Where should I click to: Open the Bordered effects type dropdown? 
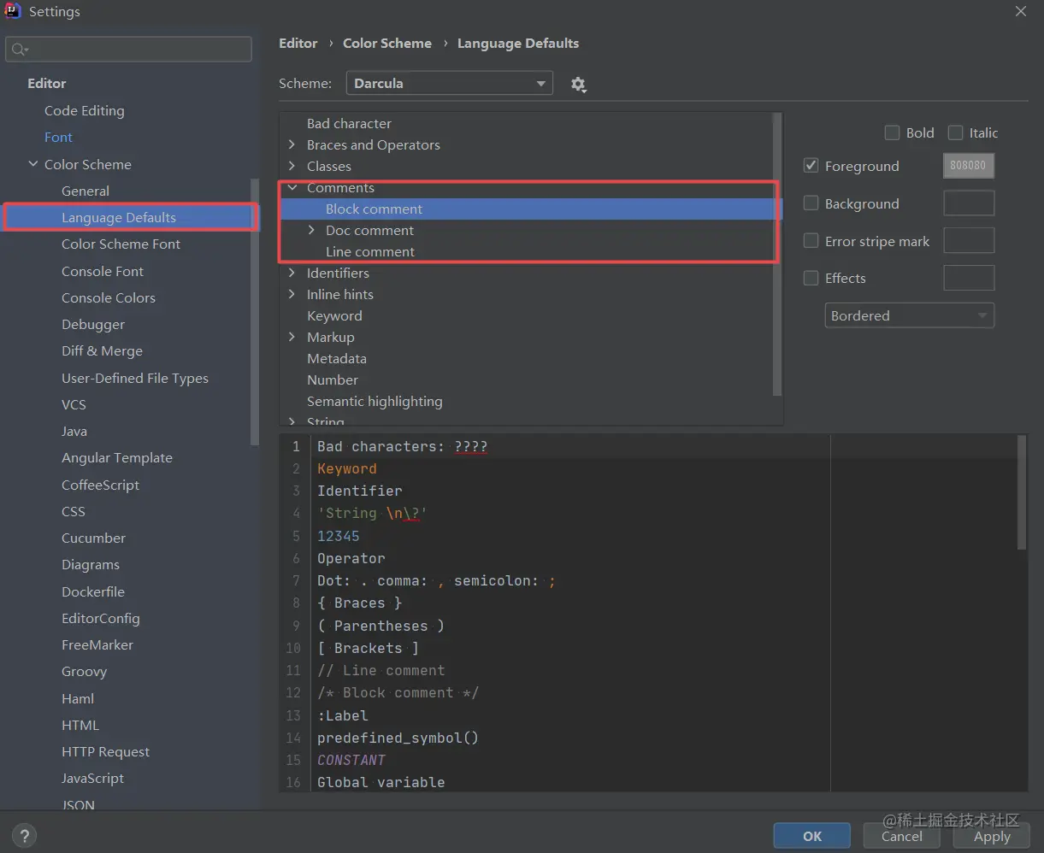(909, 315)
